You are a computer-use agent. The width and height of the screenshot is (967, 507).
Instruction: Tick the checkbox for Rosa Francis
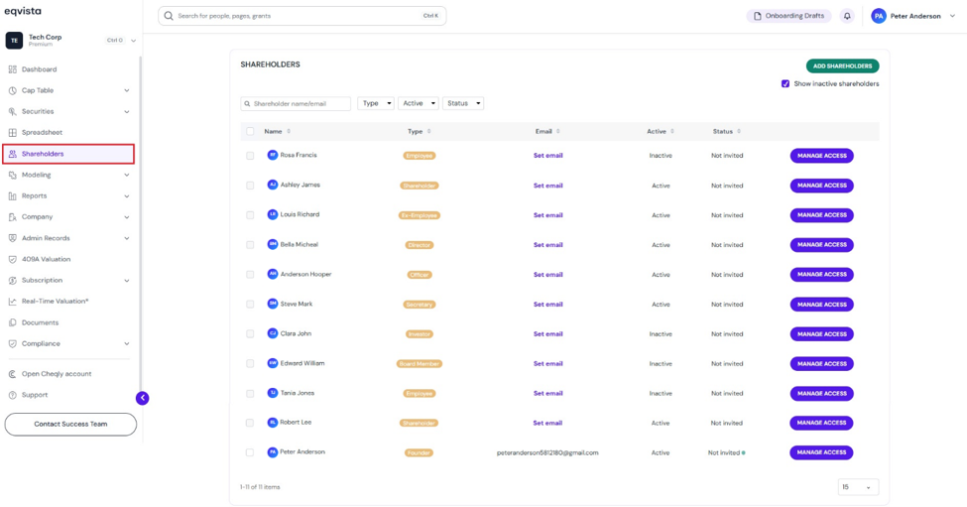[250, 156]
